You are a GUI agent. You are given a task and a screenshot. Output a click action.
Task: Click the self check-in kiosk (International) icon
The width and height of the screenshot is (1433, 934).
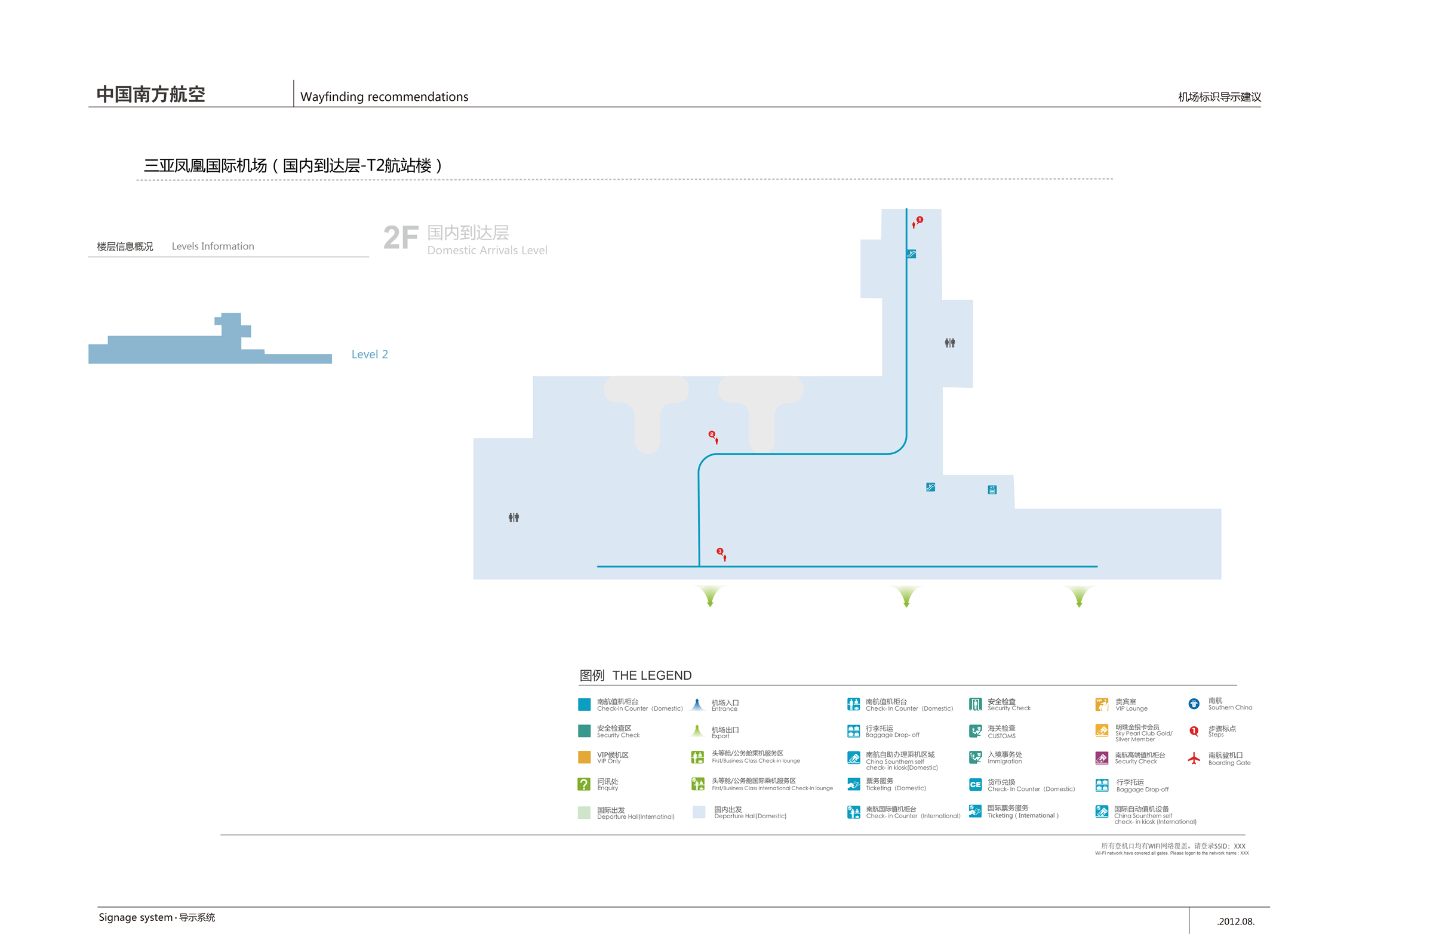(x=1102, y=812)
